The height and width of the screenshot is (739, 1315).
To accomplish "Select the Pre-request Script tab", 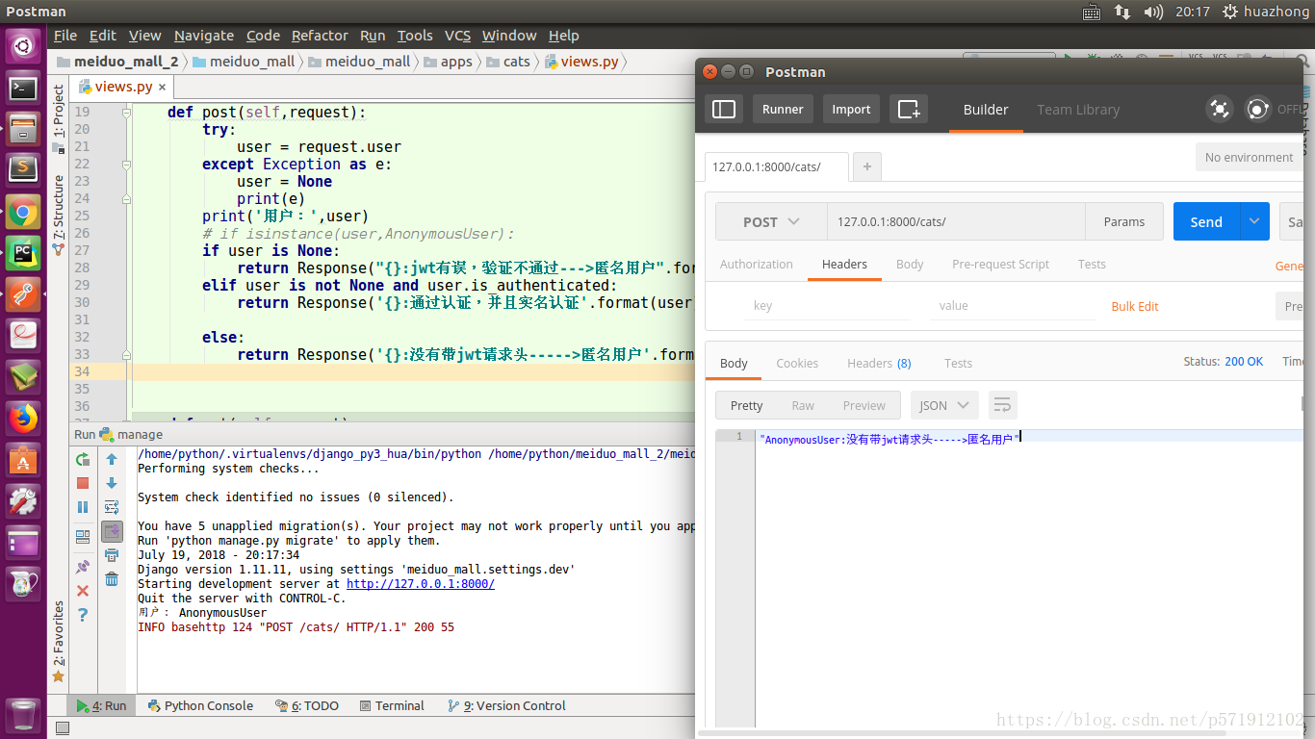I will click(1000, 264).
